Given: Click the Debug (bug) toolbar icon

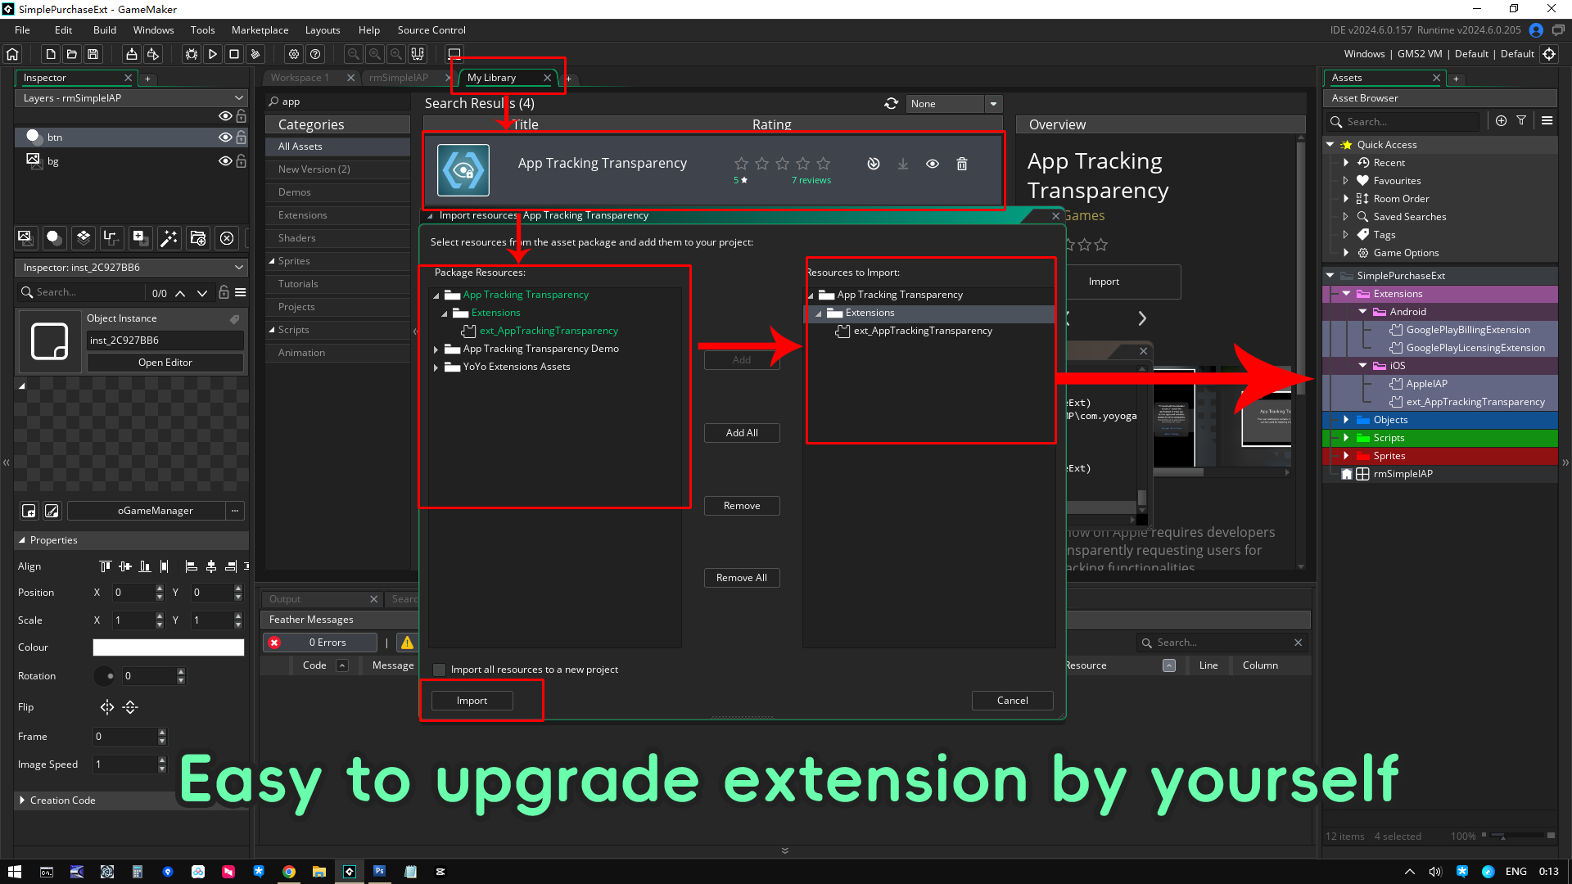Looking at the screenshot, I should [191, 54].
